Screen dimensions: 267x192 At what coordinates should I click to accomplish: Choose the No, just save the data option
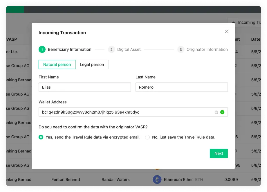[147, 137]
